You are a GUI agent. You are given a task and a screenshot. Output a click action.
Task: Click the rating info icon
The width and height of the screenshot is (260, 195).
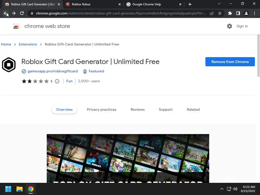57,81
